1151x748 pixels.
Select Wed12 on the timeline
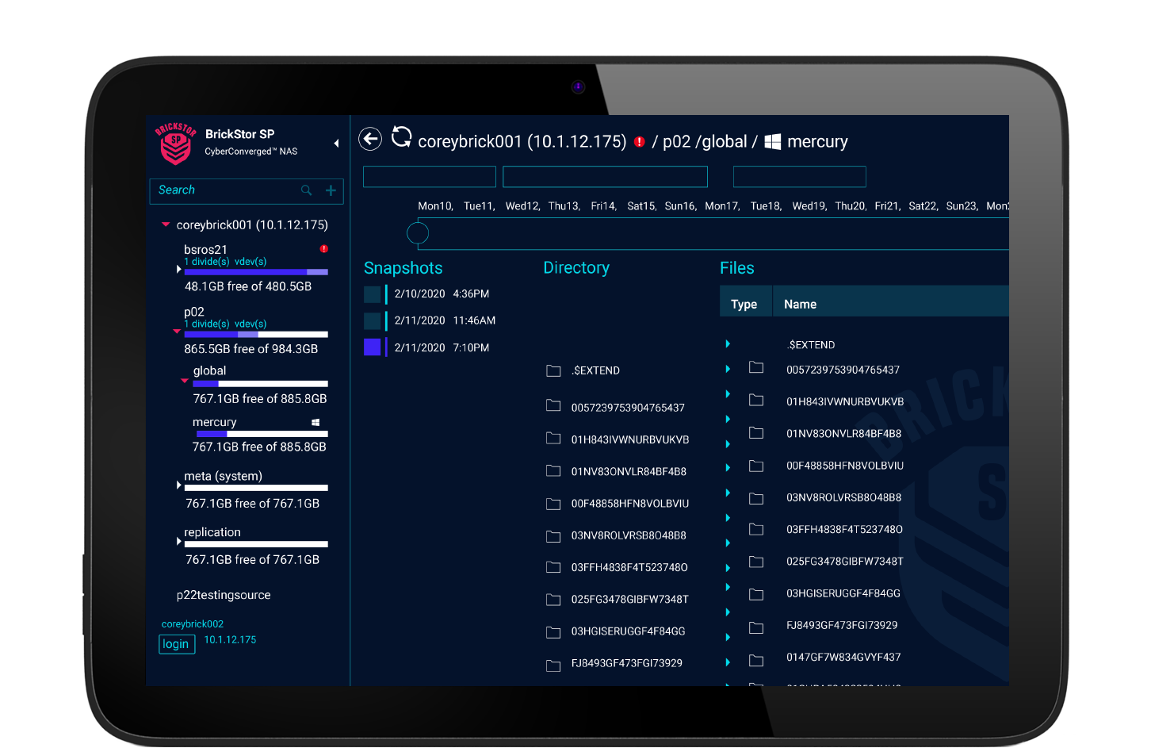point(522,206)
